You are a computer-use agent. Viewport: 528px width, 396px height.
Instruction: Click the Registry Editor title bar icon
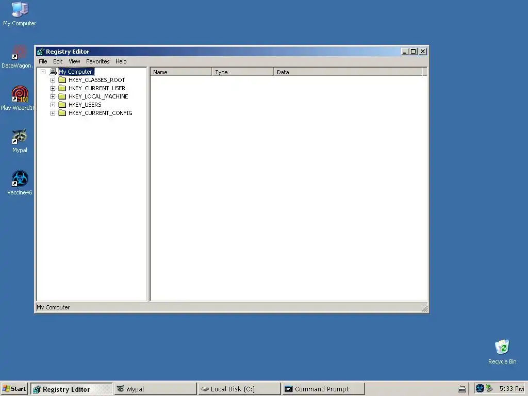coord(41,52)
